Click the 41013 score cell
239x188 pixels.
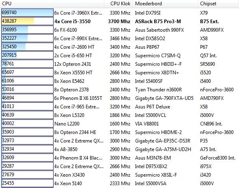tap(28, 106)
